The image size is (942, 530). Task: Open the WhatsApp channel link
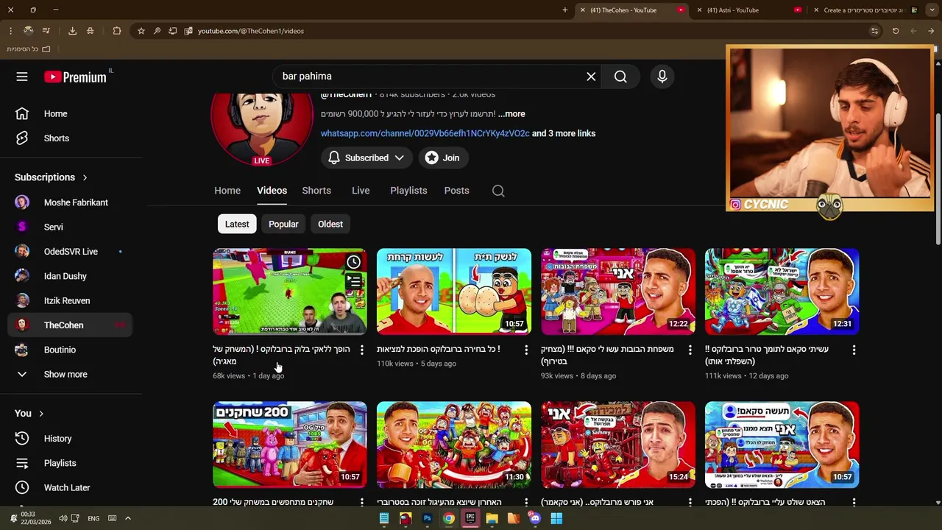(x=425, y=134)
